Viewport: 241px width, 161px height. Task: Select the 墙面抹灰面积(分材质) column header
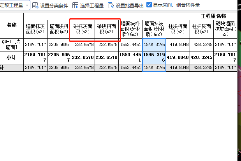154,29
